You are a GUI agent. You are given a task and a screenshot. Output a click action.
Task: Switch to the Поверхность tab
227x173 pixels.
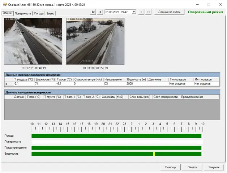point(23,13)
